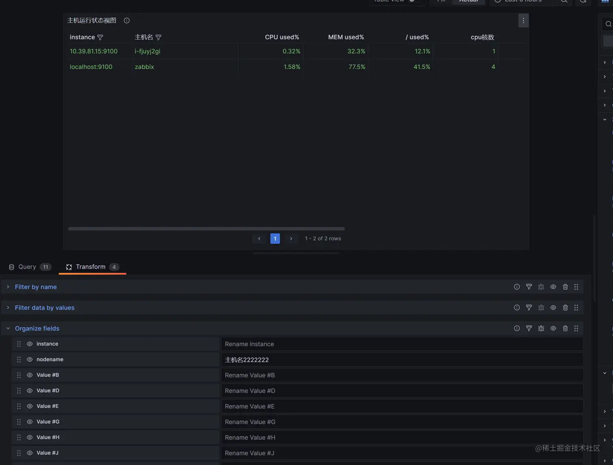Grab drag handle of Filter data by values
Screen dimensions: 613x465
click(x=576, y=307)
